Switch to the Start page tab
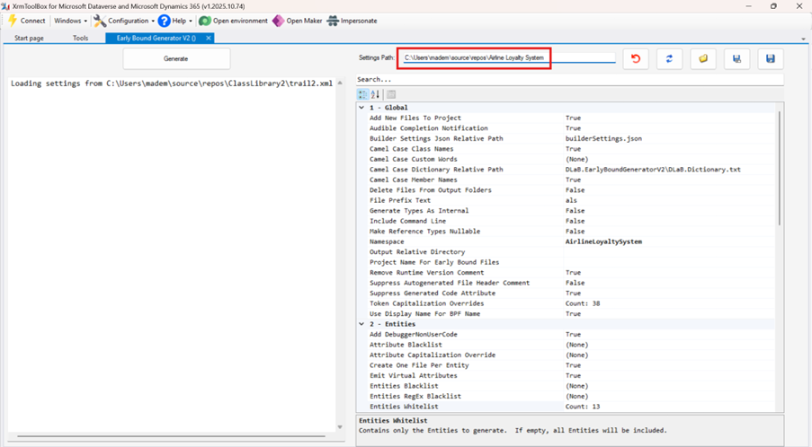Viewport: 812px width, 447px height. coord(29,39)
